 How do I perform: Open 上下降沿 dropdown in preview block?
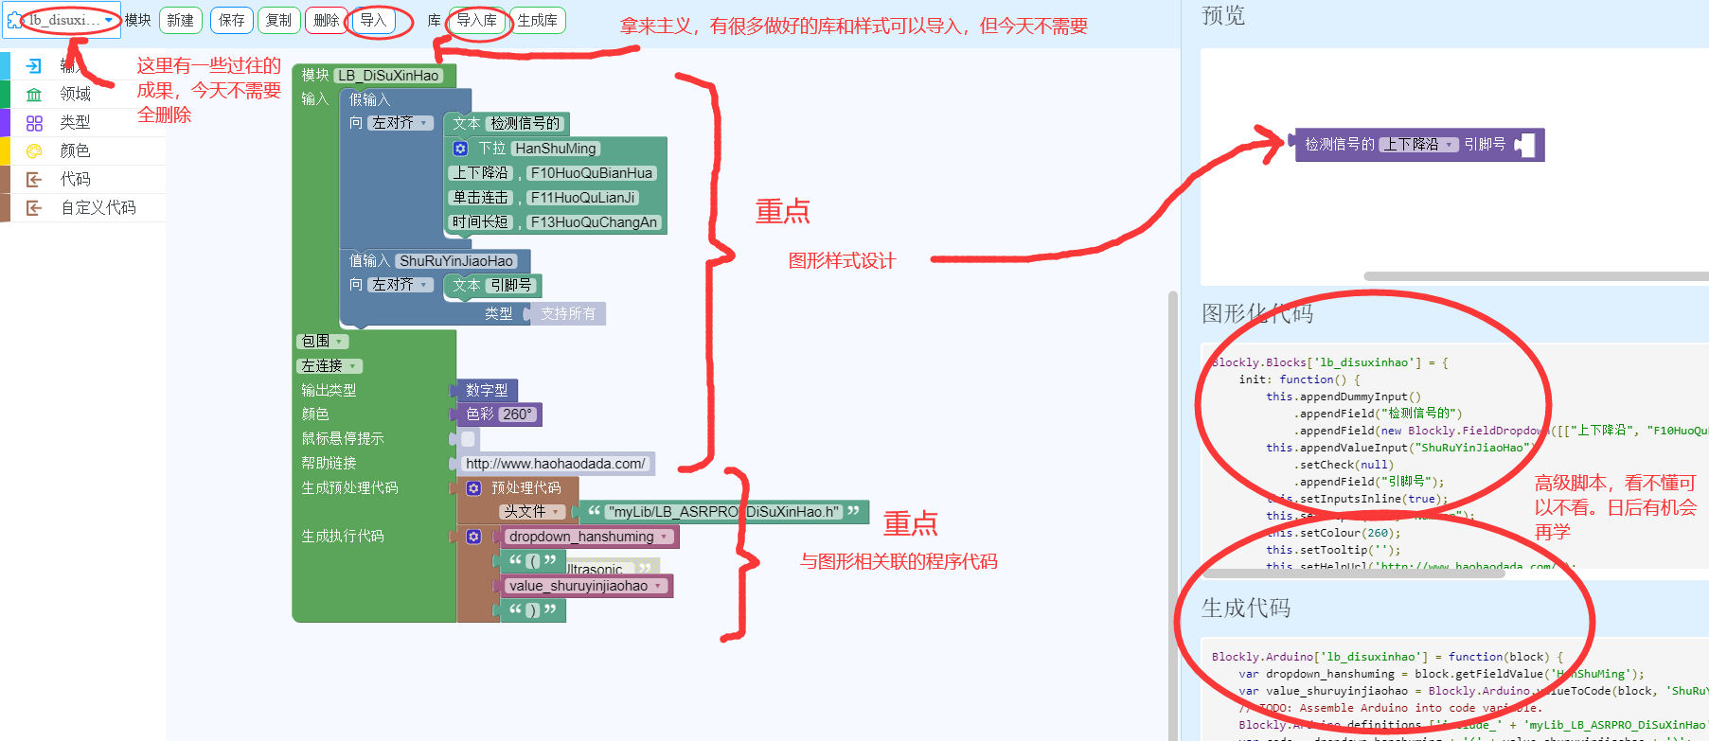[1418, 144]
